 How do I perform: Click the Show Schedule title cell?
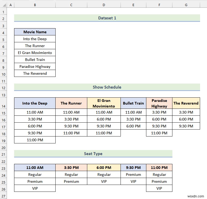coord(107,87)
